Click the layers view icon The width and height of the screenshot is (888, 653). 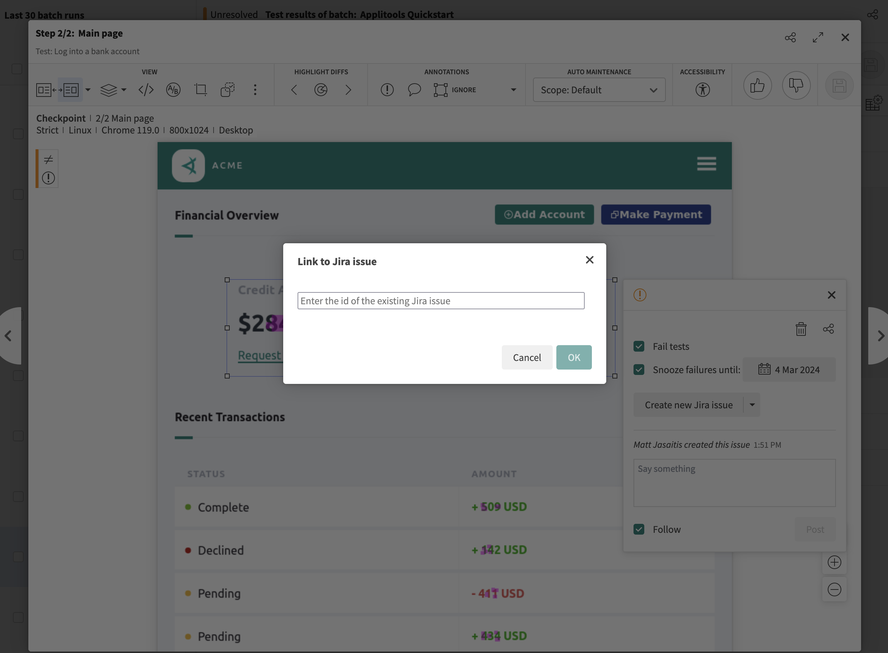(108, 90)
